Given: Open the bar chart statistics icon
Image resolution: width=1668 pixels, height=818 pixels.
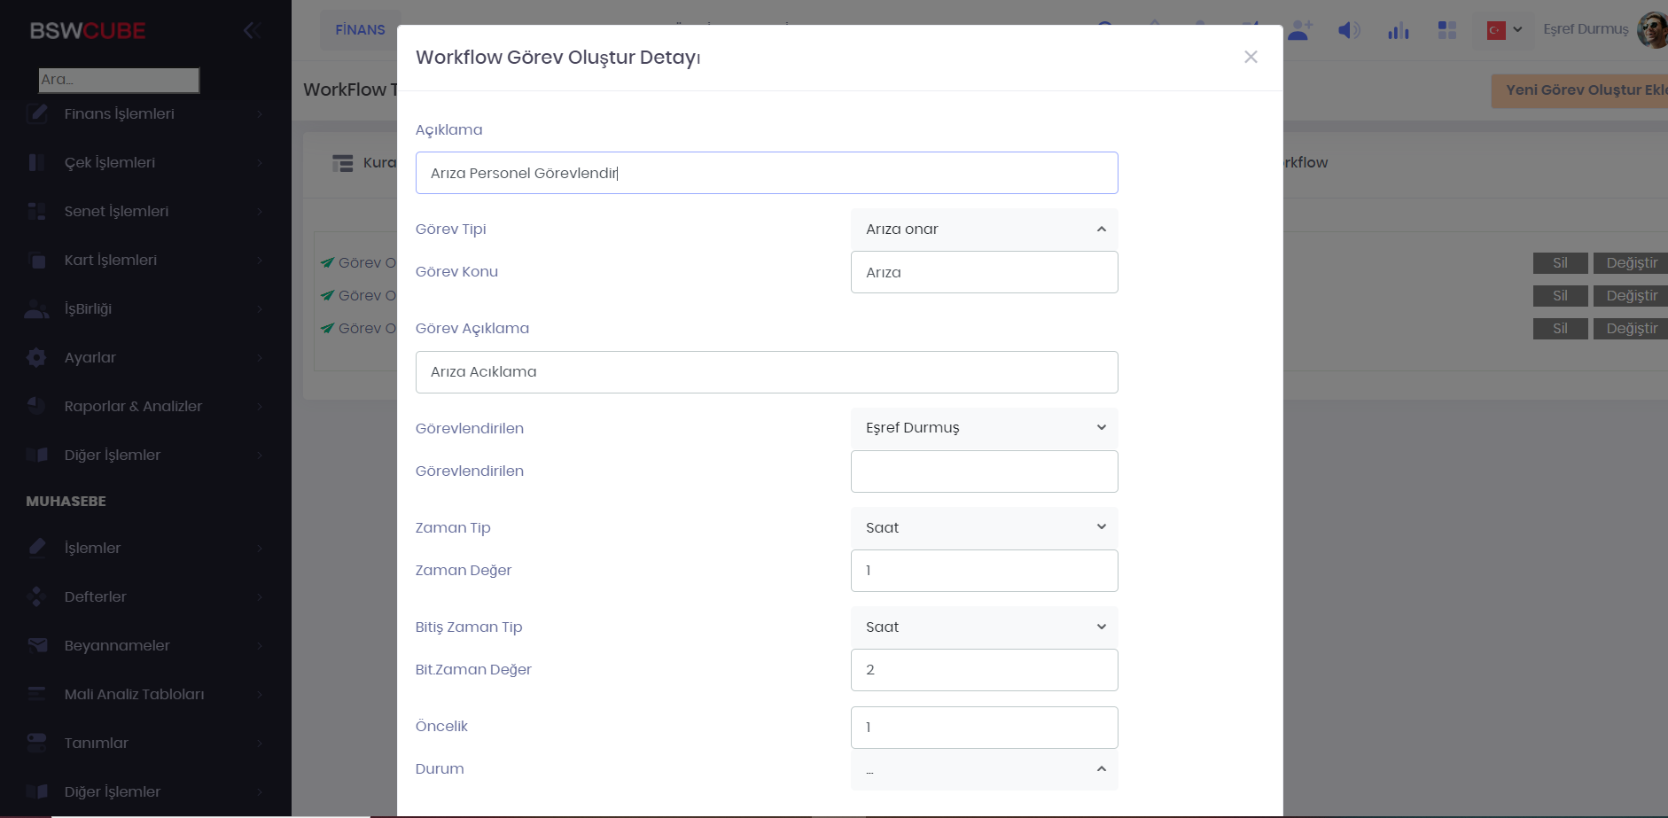Looking at the screenshot, I should 1398,31.
